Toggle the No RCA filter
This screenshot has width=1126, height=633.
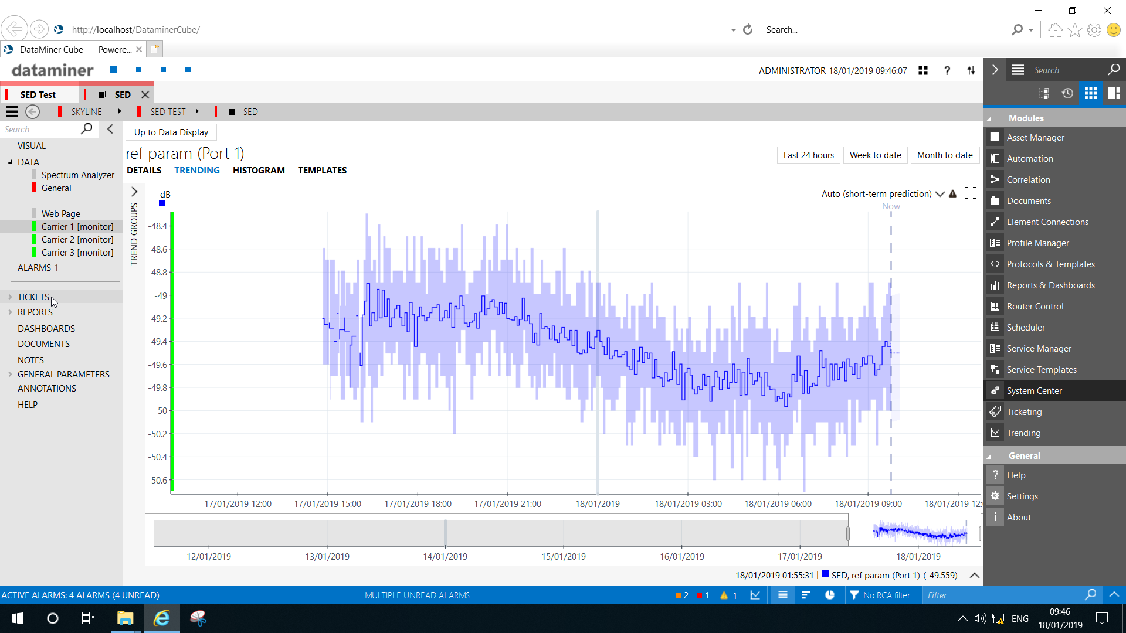point(880,595)
